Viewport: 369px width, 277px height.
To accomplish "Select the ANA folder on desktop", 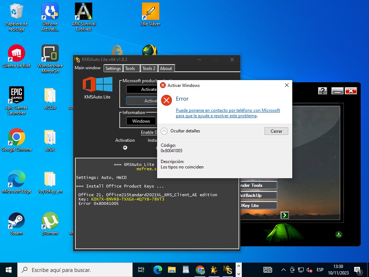I will coord(50,140).
